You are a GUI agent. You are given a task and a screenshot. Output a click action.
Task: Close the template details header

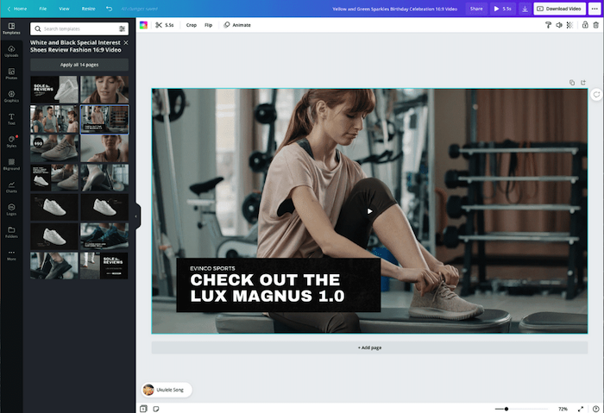click(126, 43)
